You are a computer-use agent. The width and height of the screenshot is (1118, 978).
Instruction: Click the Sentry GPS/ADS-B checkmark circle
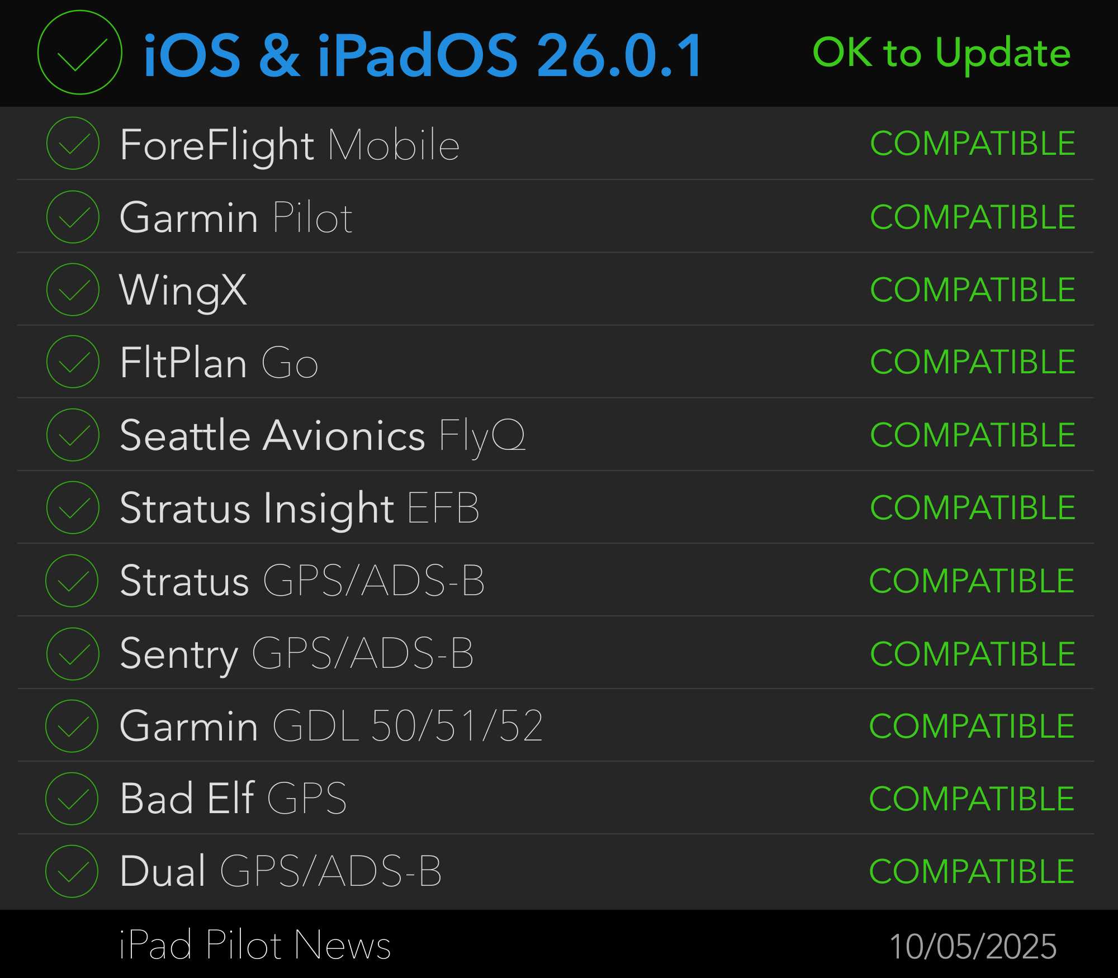(x=73, y=654)
